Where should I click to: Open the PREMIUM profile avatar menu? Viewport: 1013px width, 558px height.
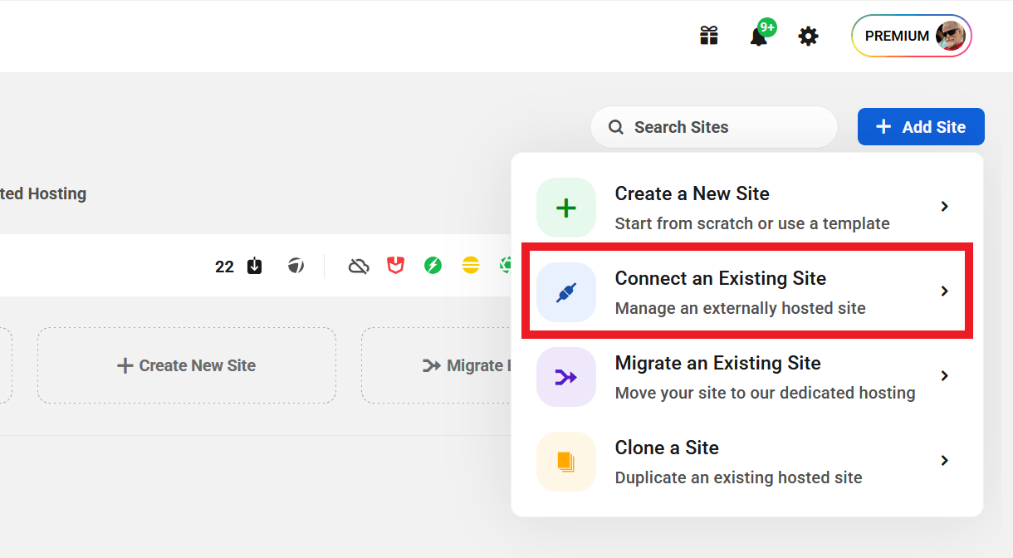pyautogui.click(x=912, y=36)
